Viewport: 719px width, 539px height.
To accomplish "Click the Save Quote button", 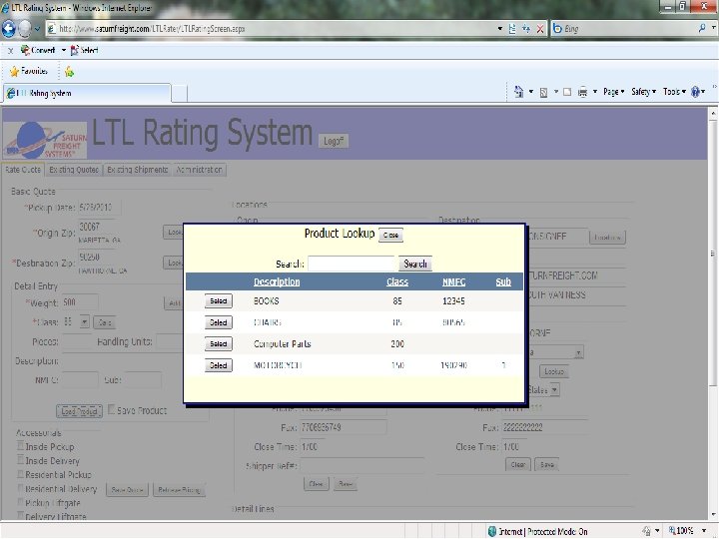I will 127,490.
